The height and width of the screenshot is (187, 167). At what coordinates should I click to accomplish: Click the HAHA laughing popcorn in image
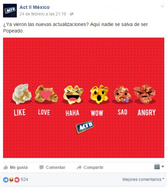tap(73, 95)
